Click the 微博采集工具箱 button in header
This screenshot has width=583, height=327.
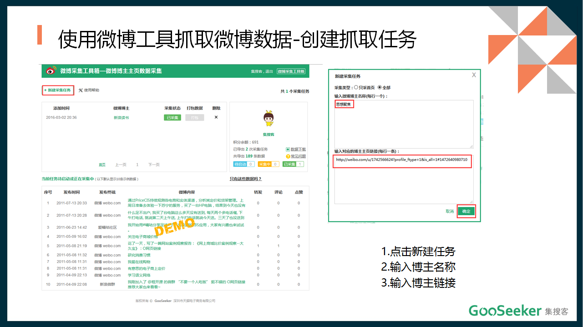tap(291, 71)
